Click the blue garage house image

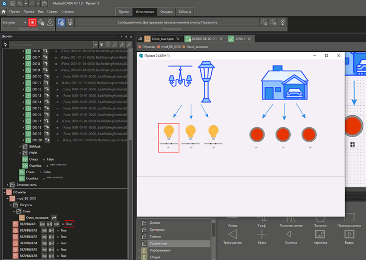284,83
